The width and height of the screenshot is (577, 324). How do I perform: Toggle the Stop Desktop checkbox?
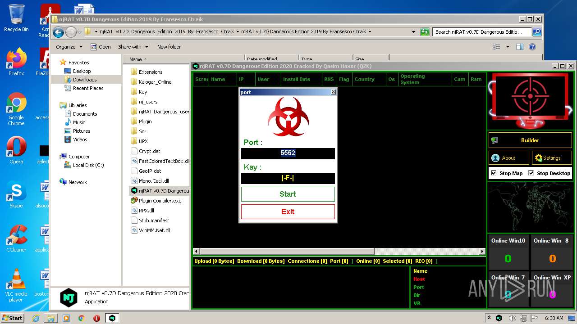(531, 173)
